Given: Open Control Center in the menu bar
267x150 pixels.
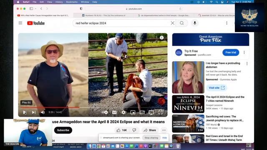Looking at the screenshot, I should click(x=222, y=2).
